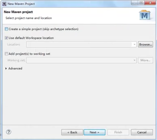The image size is (157, 140).
Task: Click the Browse... button
Action: [146, 44]
